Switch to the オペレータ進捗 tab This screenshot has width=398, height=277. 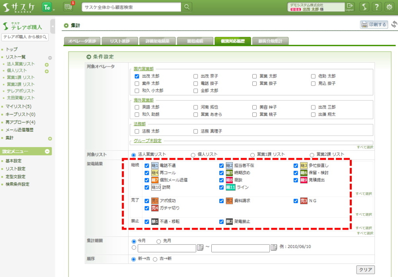pyautogui.click(x=82, y=41)
